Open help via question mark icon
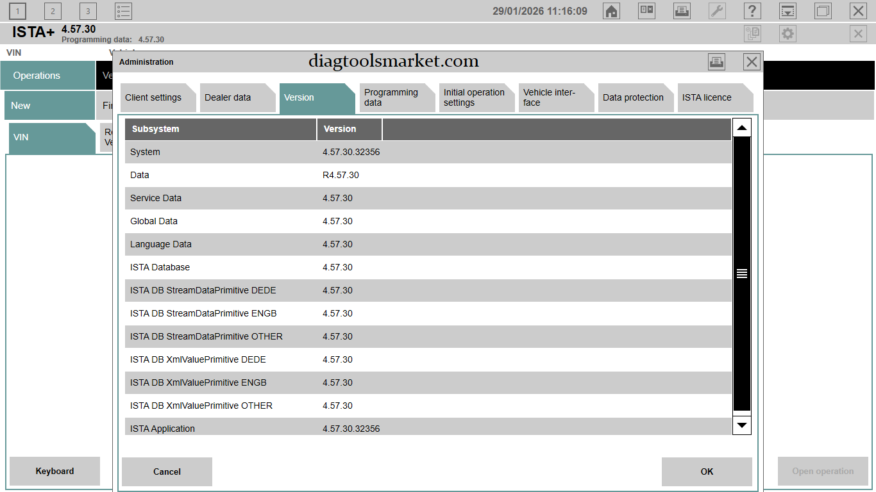Screen dimensions: 876x492 click(x=752, y=11)
